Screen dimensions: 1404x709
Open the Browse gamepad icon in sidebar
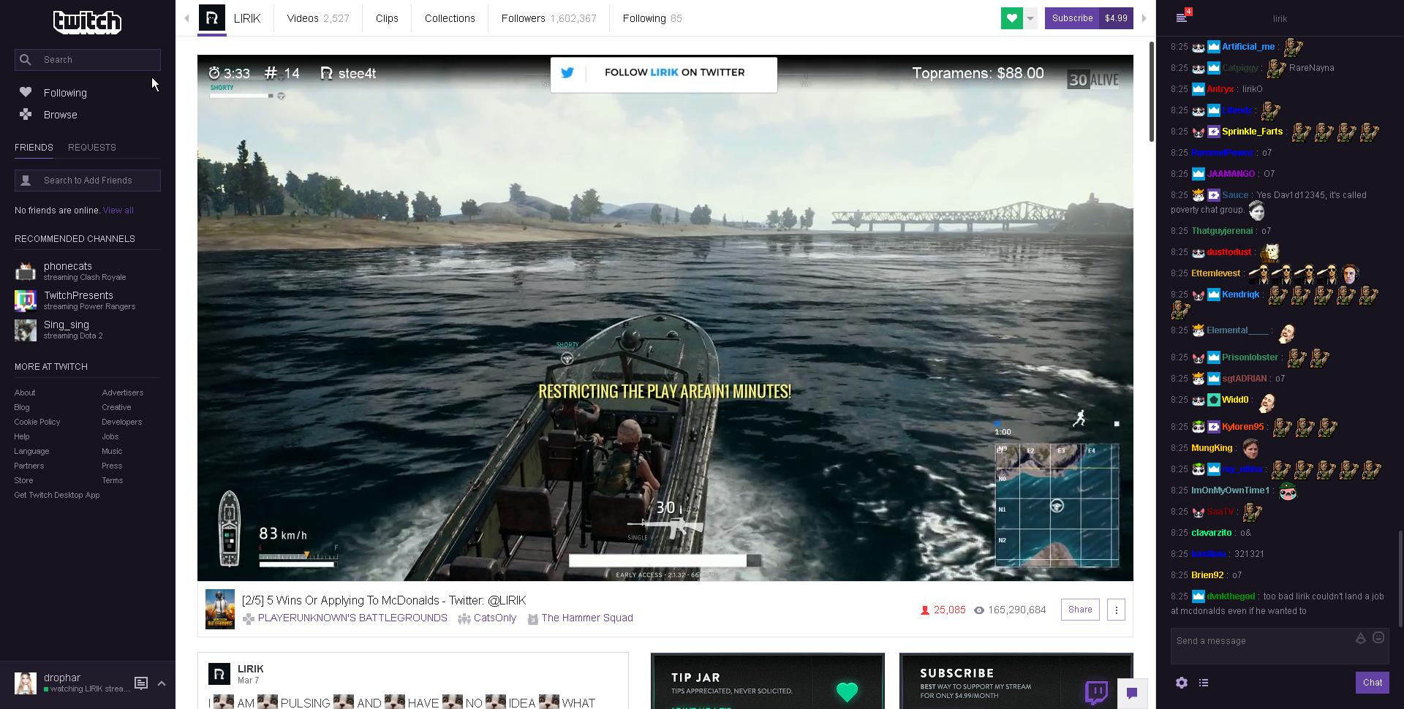point(26,114)
